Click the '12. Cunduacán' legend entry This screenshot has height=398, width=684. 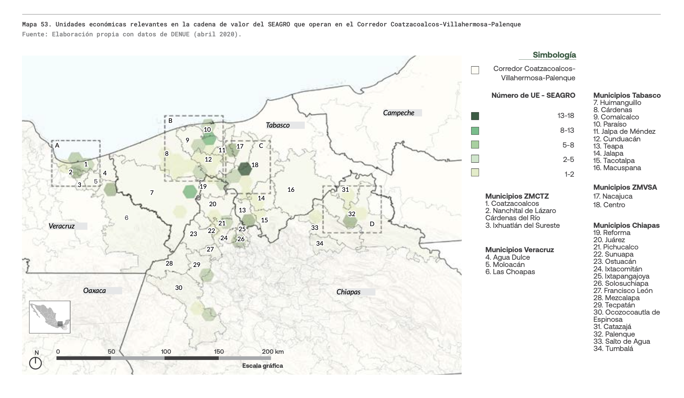click(x=617, y=139)
